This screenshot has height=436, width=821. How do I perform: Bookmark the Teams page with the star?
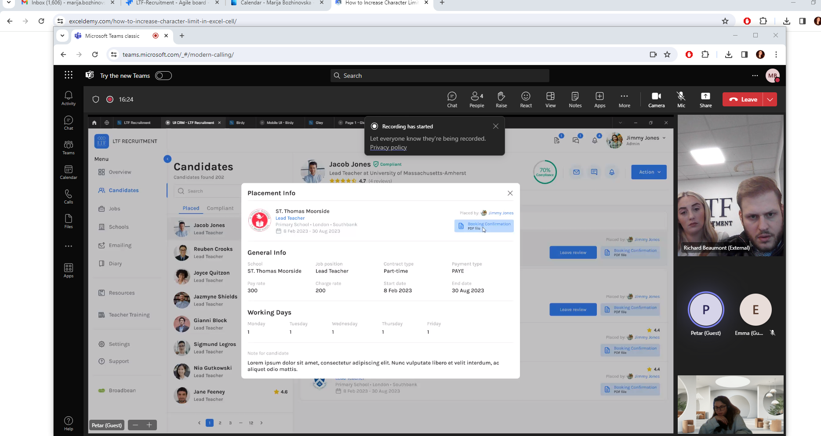667,54
